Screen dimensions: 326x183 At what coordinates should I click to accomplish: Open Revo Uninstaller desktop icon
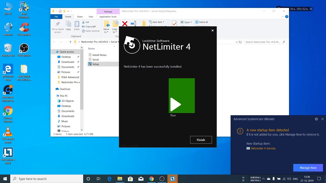click(24, 10)
